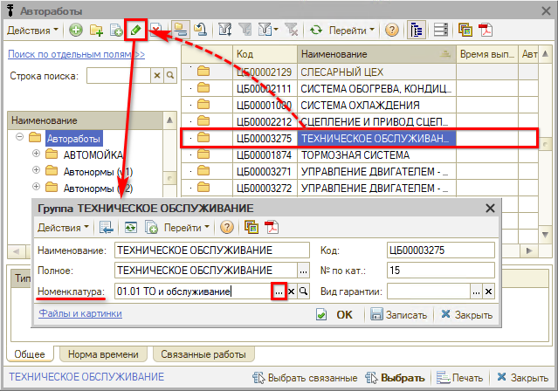Click the green Add new item icon
558x391 pixels.
pos(75,30)
